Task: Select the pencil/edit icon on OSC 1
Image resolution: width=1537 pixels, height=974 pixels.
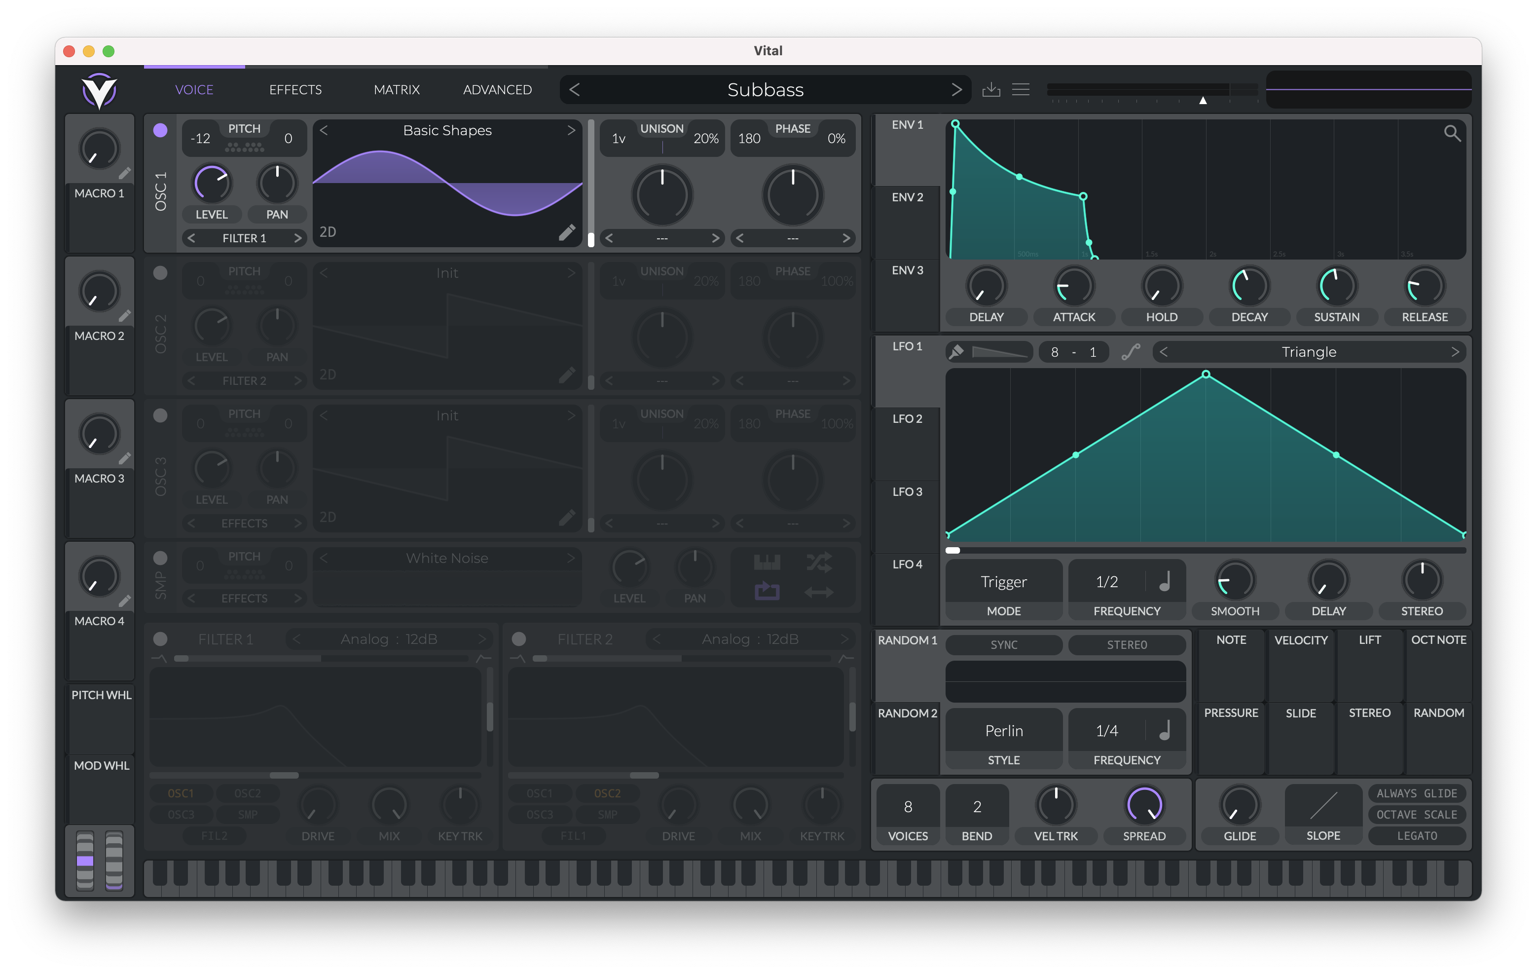Action: [567, 233]
